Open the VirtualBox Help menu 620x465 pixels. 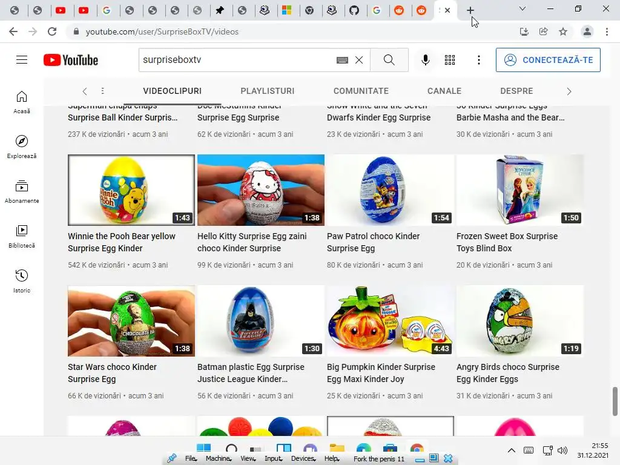[332, 459]
